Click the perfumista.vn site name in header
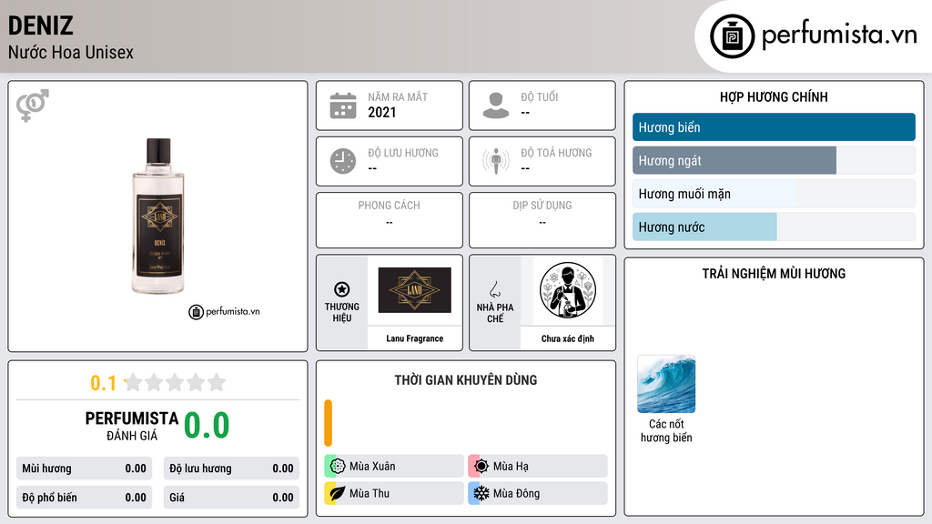The image size is (932, 524). pyautogui.click(x=839, y=35)
